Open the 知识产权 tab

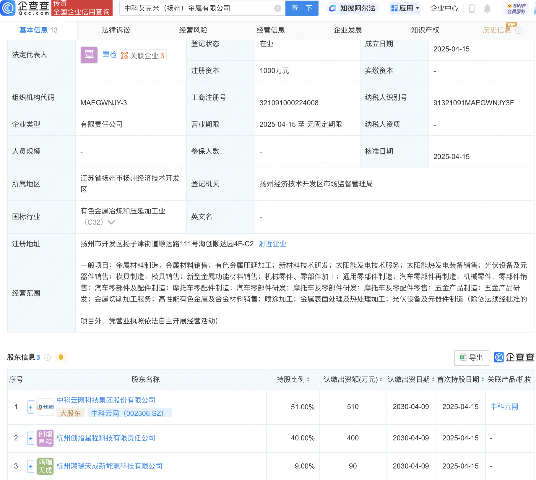click(x=425, y=30)
